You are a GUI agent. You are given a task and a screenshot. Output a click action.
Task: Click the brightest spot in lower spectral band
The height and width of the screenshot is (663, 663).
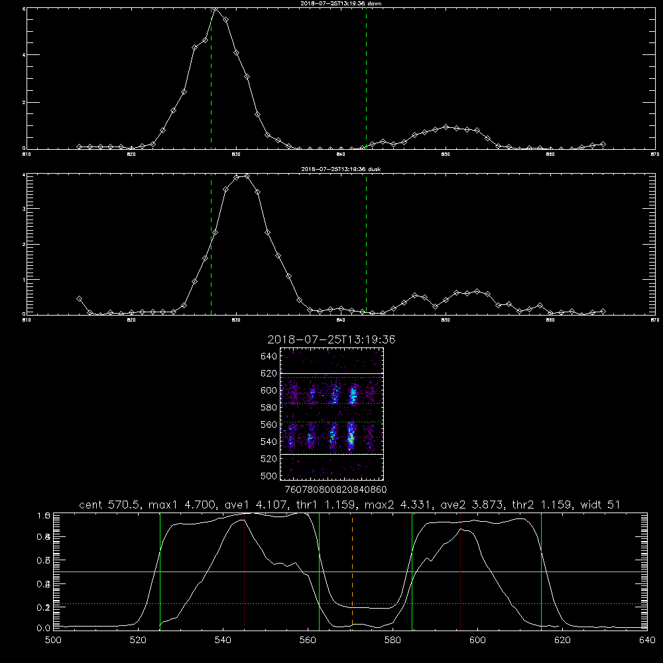pos(351,440)
